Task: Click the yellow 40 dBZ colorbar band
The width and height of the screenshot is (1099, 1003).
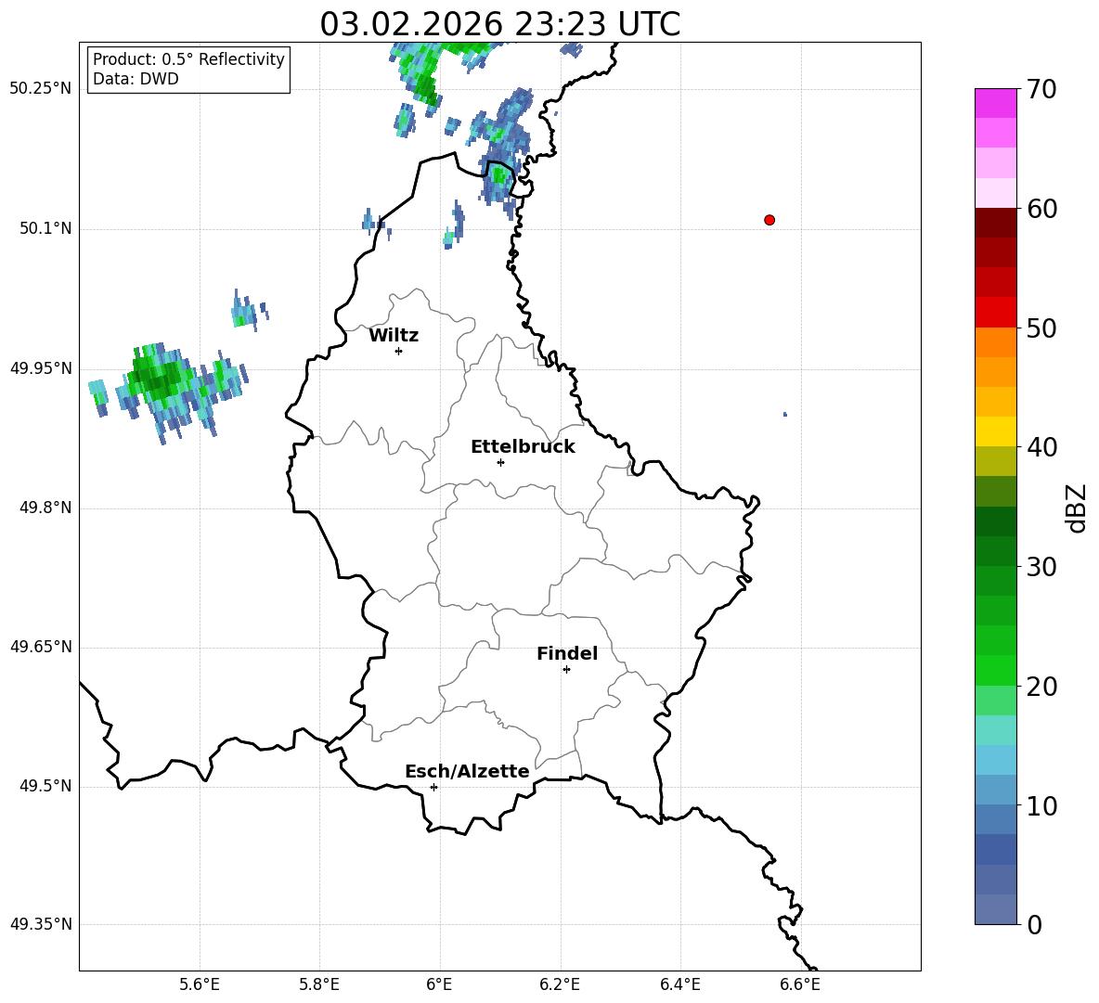Action: point(995,431)
